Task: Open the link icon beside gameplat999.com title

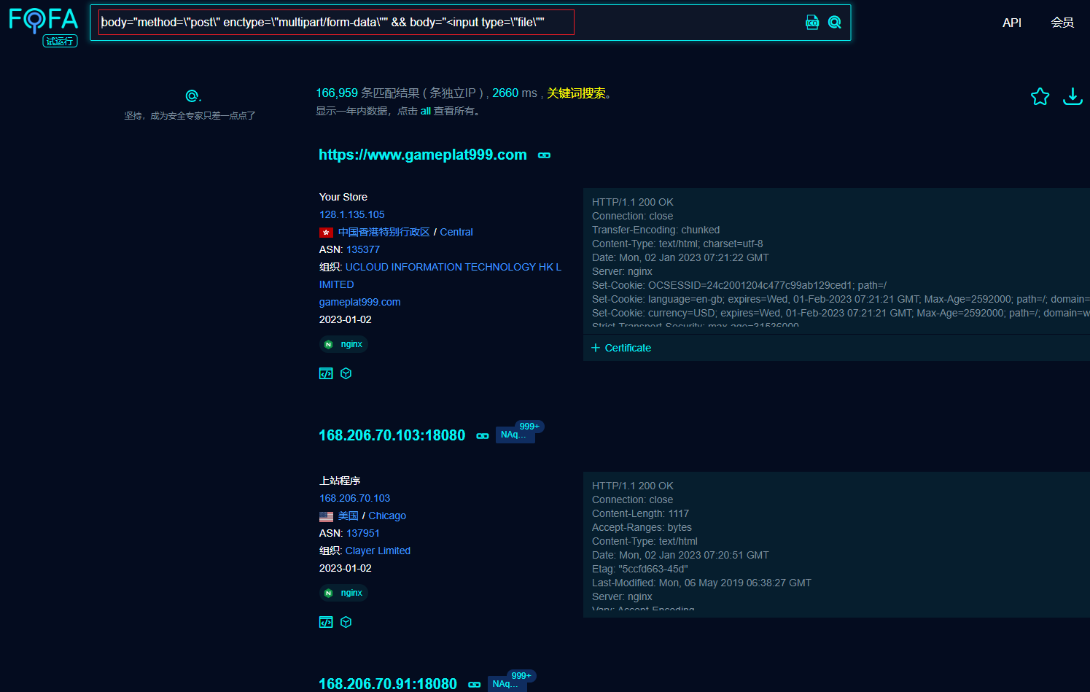Action: 545,155
